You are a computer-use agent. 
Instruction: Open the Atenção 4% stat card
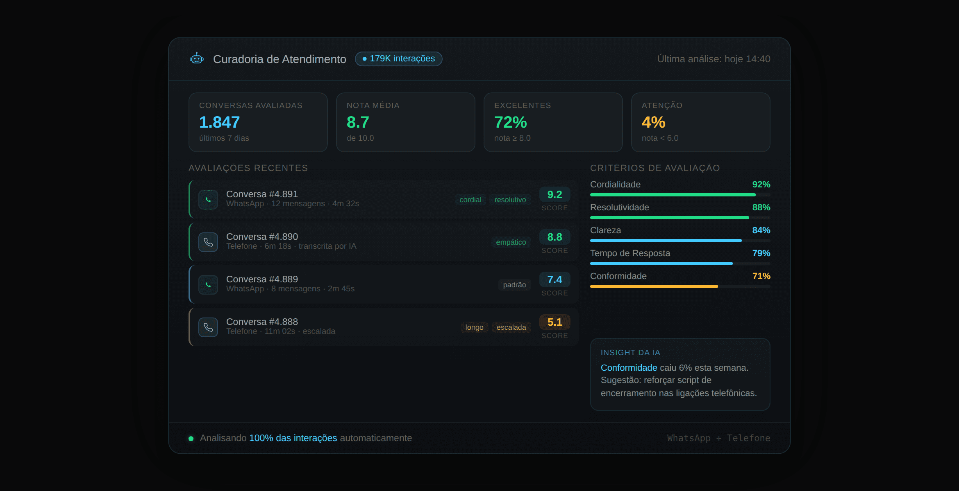click(x=700, y=122)
